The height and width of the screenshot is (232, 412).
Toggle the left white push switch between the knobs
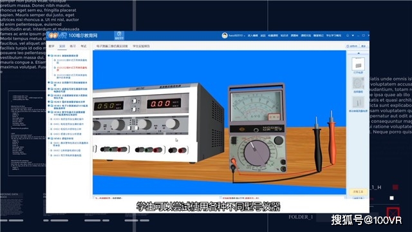129,128
